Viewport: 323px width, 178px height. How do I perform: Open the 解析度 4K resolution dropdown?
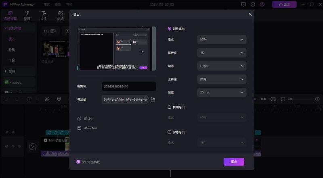(x=222, y=53)
